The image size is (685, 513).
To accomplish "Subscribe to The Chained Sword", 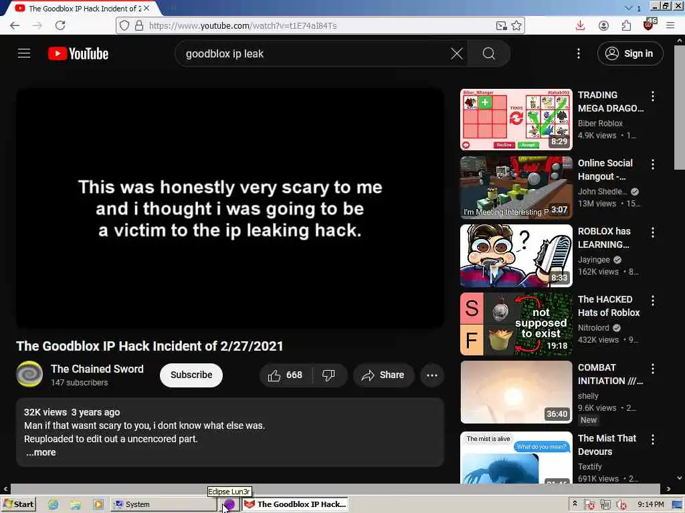I will coord(191,375).
